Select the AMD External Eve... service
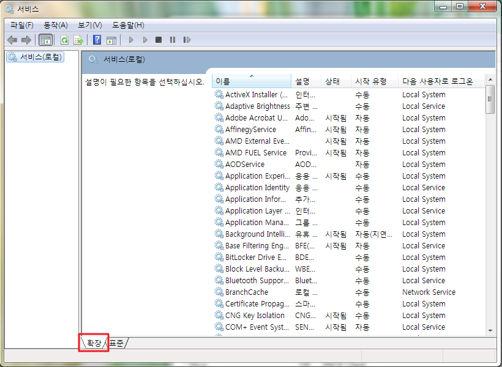 point(257,141)
